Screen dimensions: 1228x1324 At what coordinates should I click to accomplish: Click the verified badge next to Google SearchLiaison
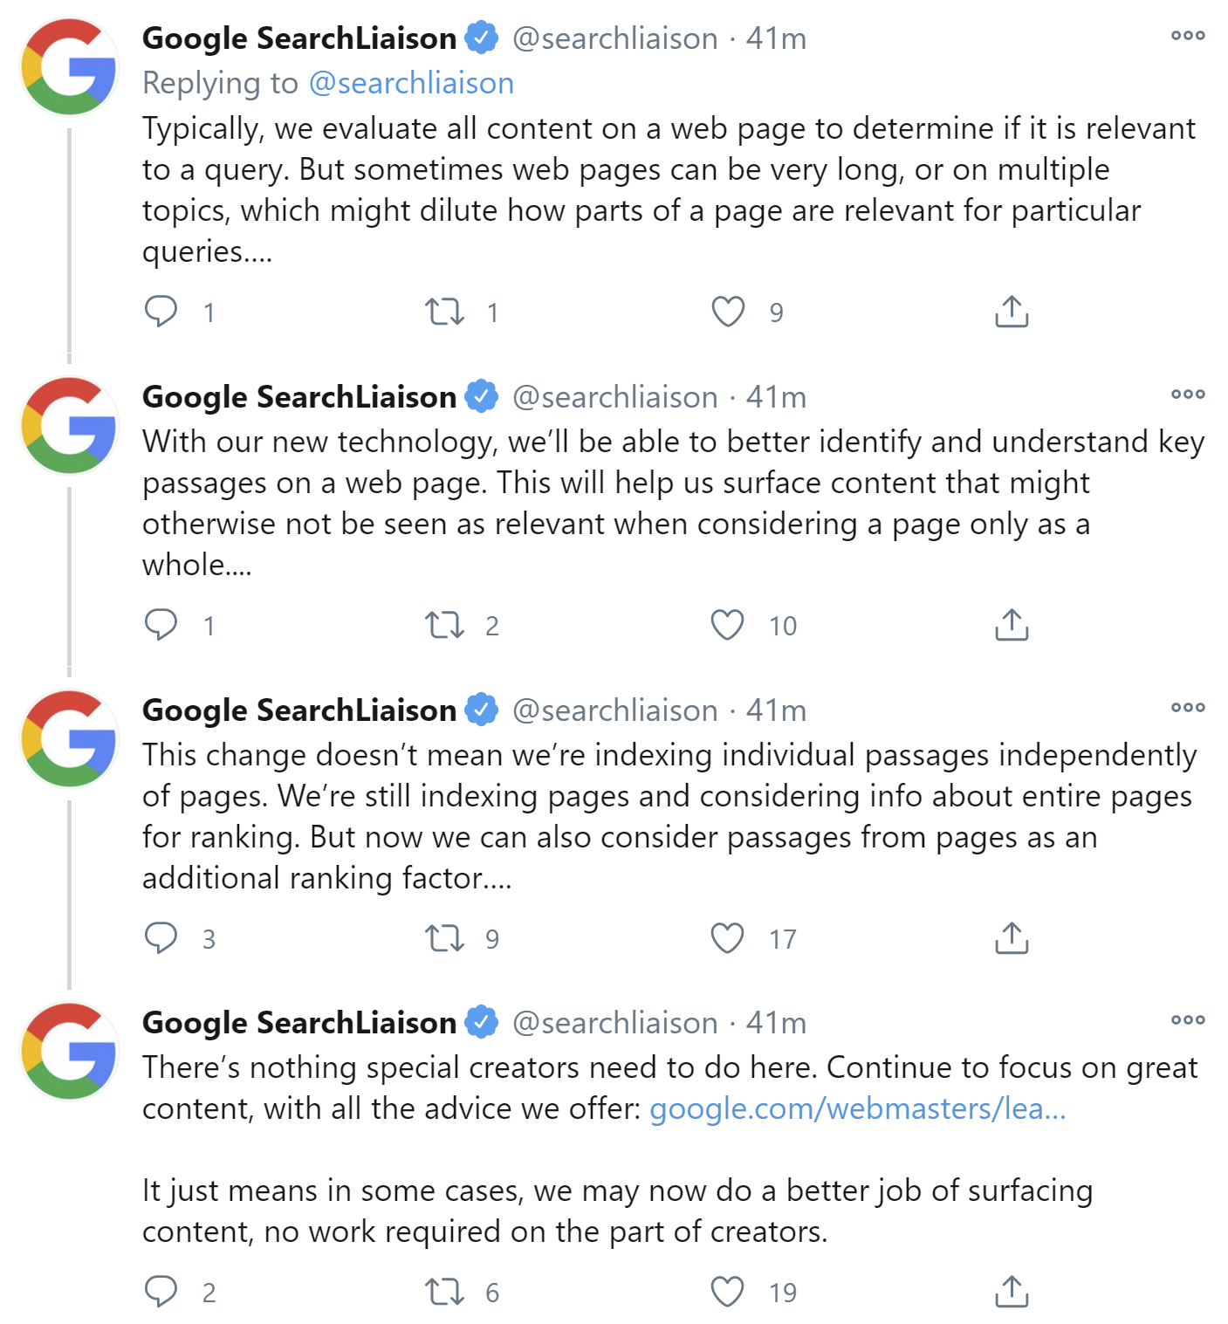pos(479,38)
